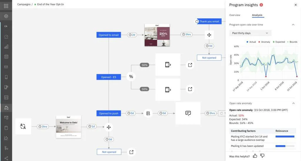The height and width of the screenshot is (161, 301).
Task: Toggle Bounds series in chart legend
Action: click(292, 42)
